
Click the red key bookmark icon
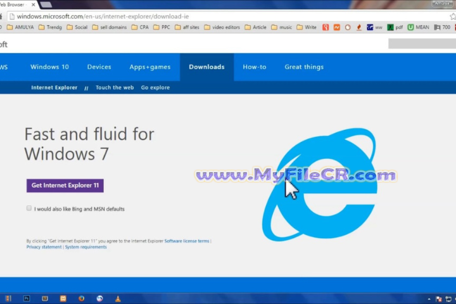pos(326,27)
